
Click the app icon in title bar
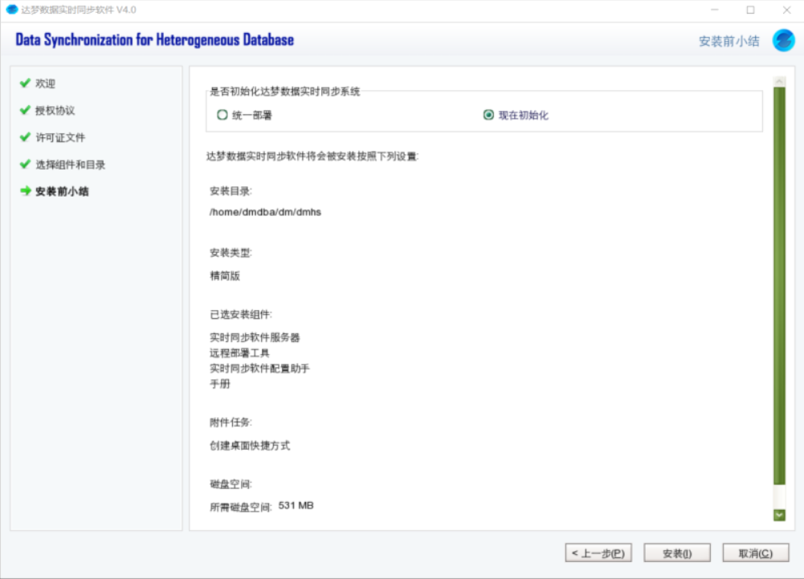[11, 10]
